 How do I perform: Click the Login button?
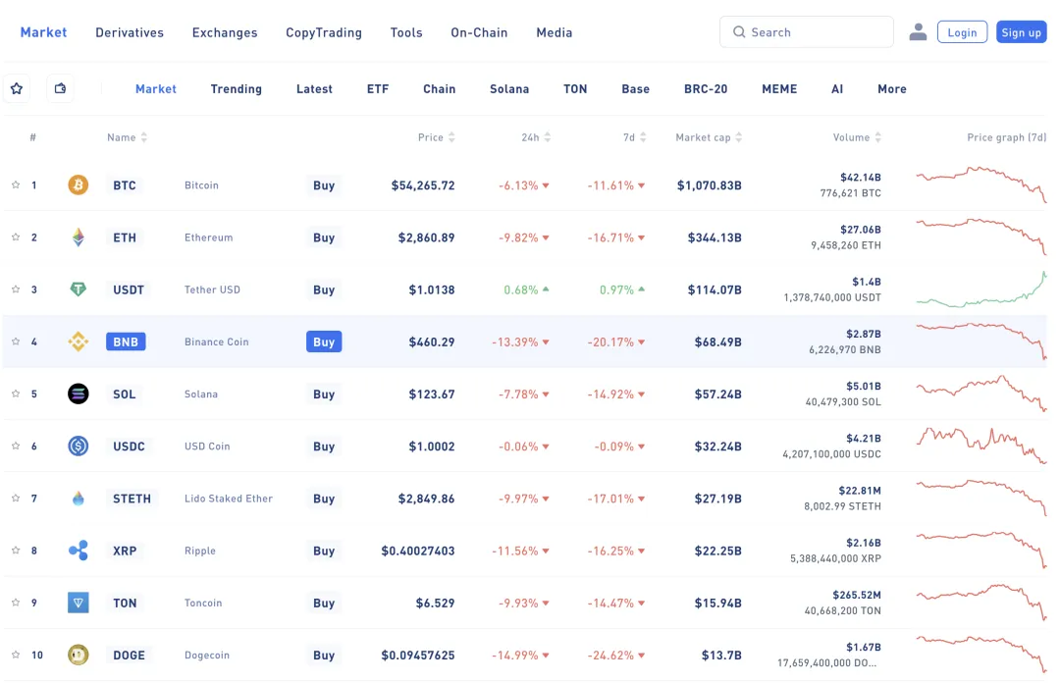tap(962, 31)
